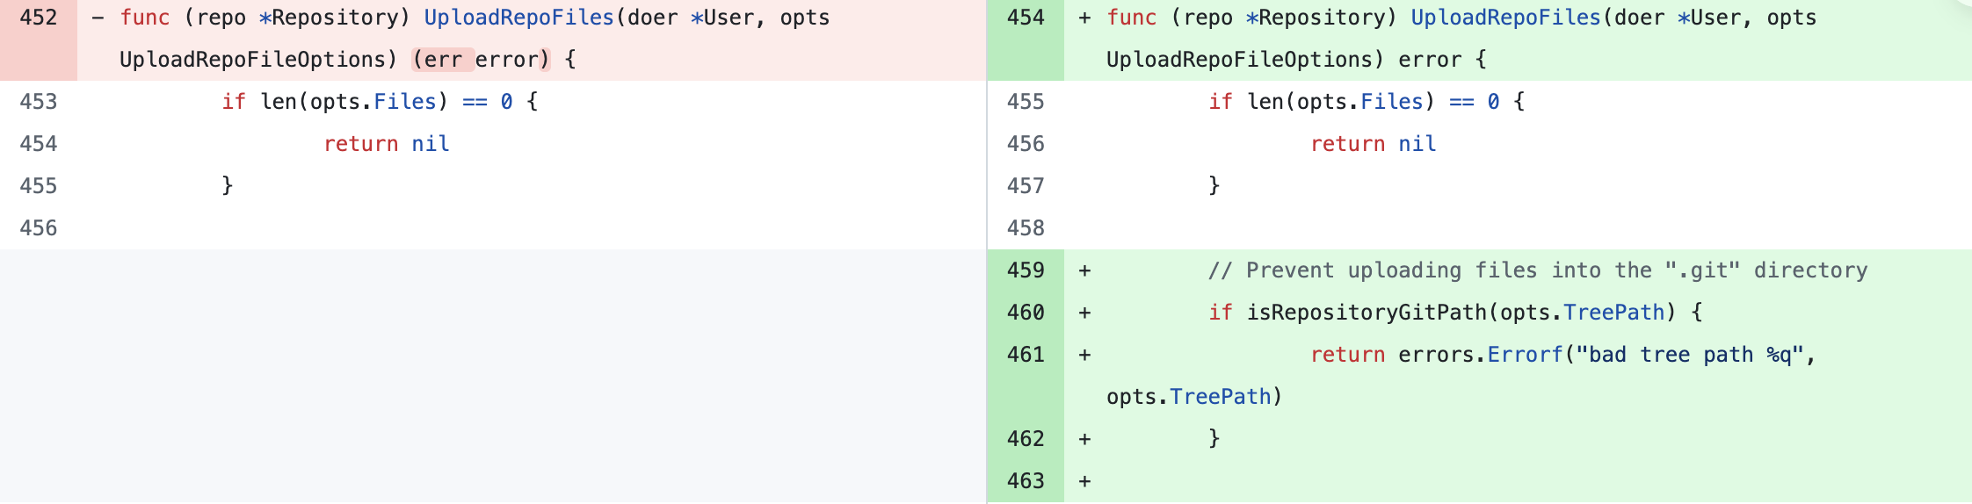Click the minus marker on removed line 452
1972x504 pixels.
(98, 18)
